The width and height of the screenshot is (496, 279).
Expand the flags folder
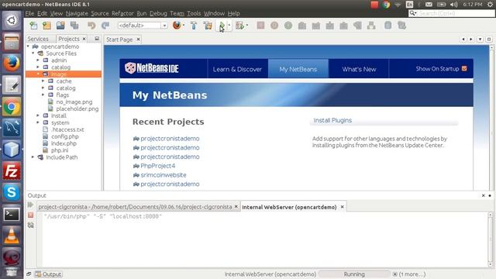pos(43,95)
